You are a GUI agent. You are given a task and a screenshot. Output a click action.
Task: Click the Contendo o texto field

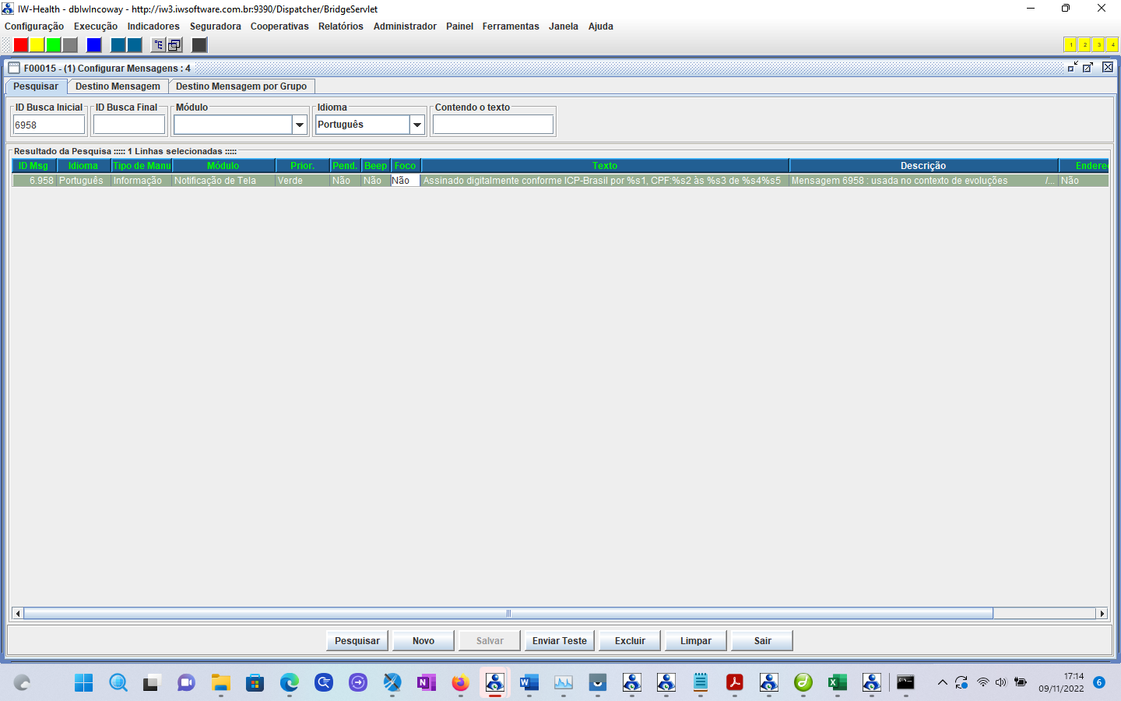pyautogui.click(x=493, y=125)
